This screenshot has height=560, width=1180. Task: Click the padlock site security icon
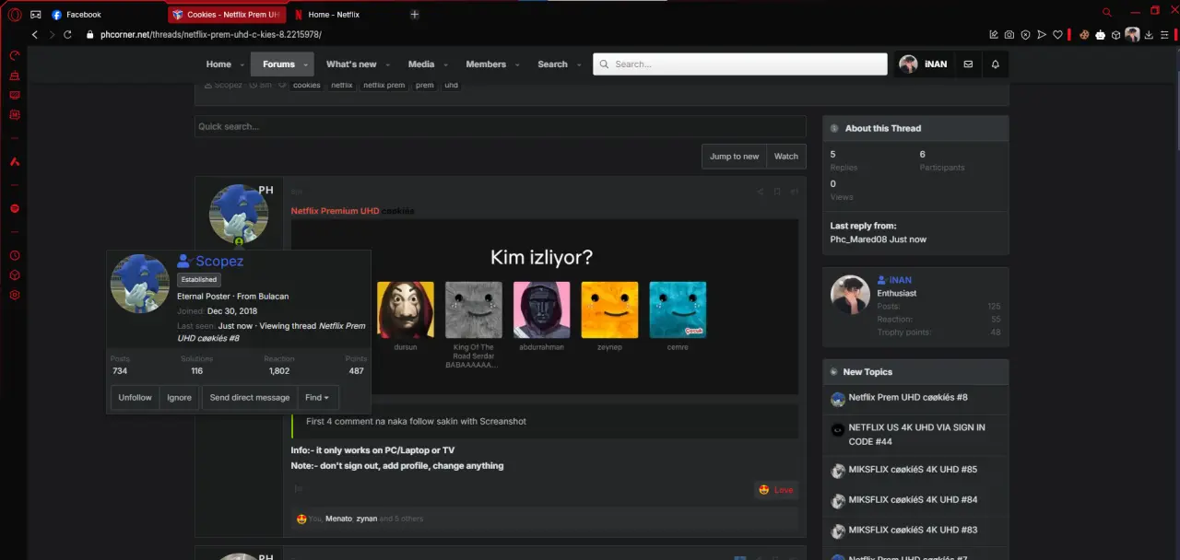(90, 35)
